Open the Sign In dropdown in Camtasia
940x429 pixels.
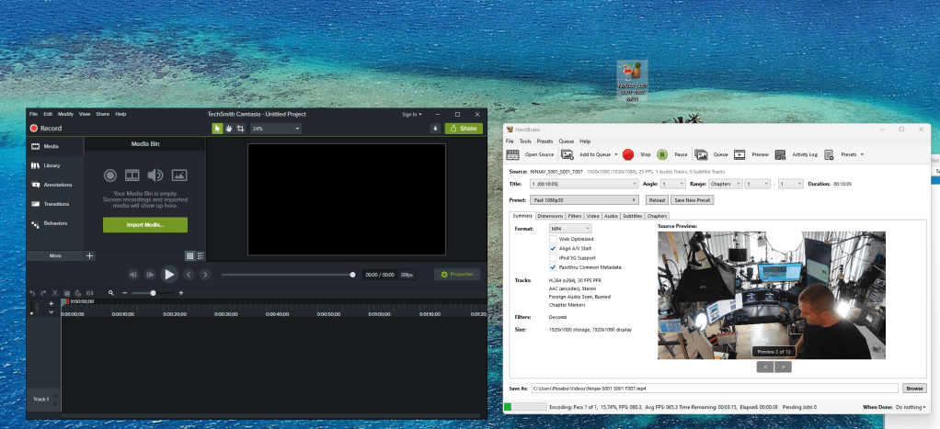coord(412,114)
